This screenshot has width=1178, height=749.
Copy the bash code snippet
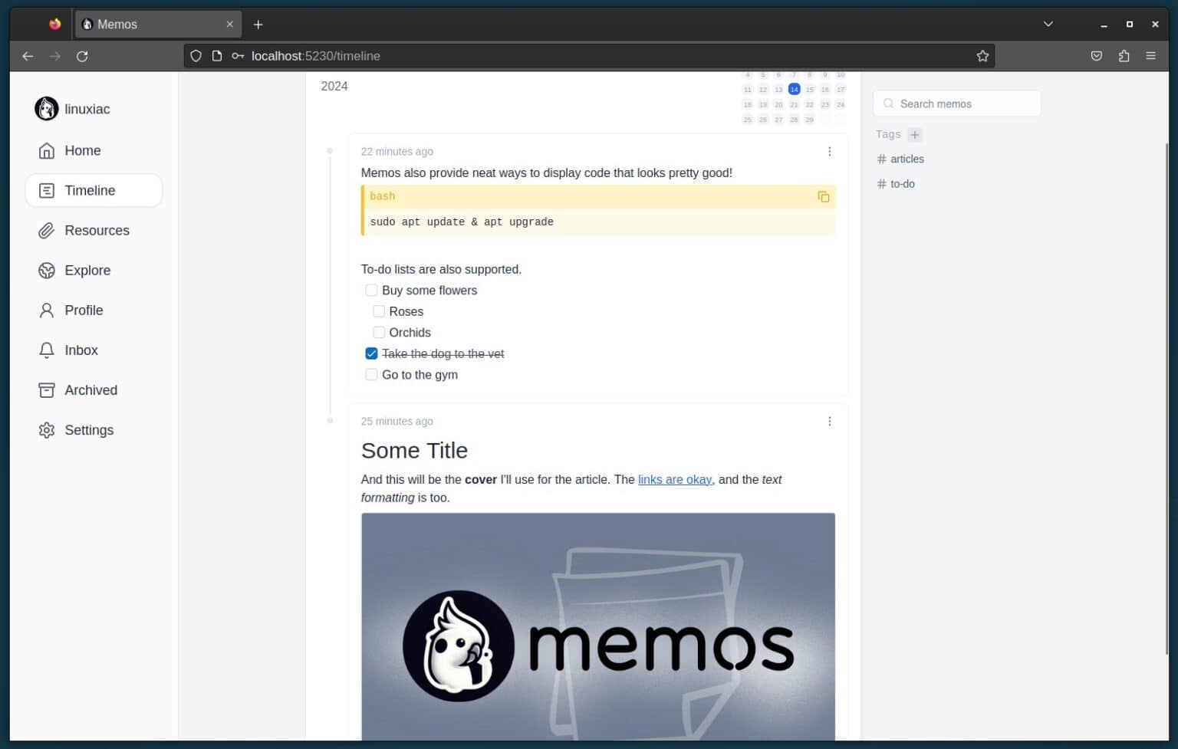[823, 197]
